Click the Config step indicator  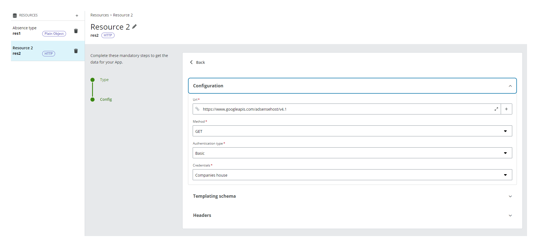point(106,99)
